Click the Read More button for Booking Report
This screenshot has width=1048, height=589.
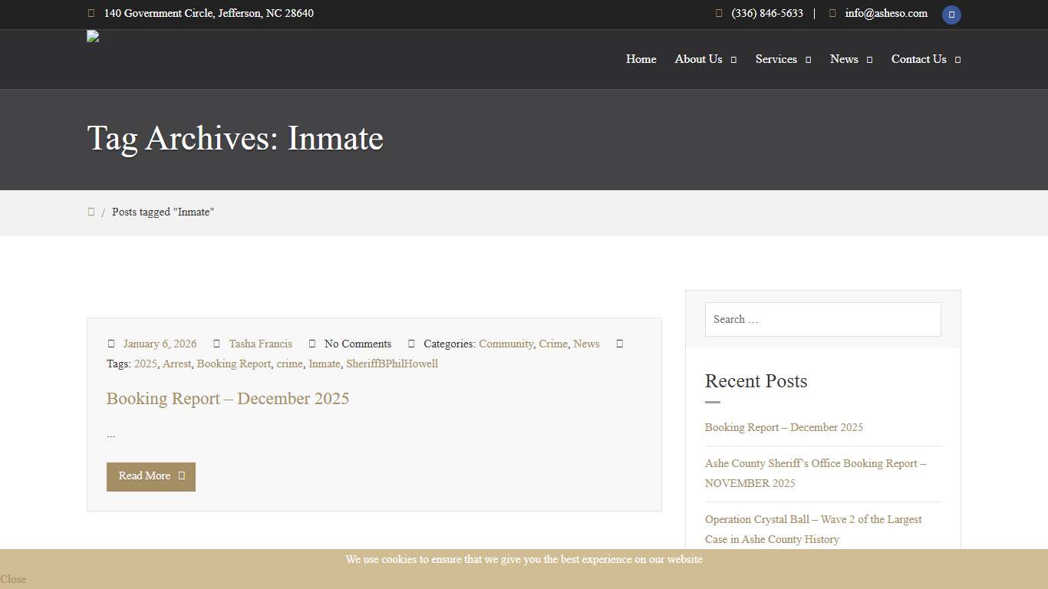coord(150,476)
